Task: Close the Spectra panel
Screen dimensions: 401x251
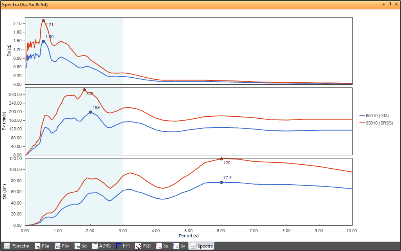Action: [396, 4]
